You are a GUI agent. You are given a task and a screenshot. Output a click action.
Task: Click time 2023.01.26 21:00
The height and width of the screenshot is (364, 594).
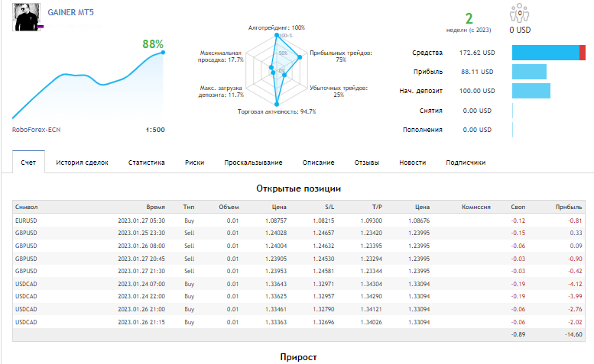point(141,310)
